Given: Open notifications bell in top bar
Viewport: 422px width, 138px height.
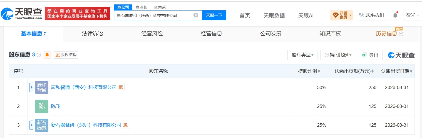Looking at the screenshot, I should (x=395, y=15).
